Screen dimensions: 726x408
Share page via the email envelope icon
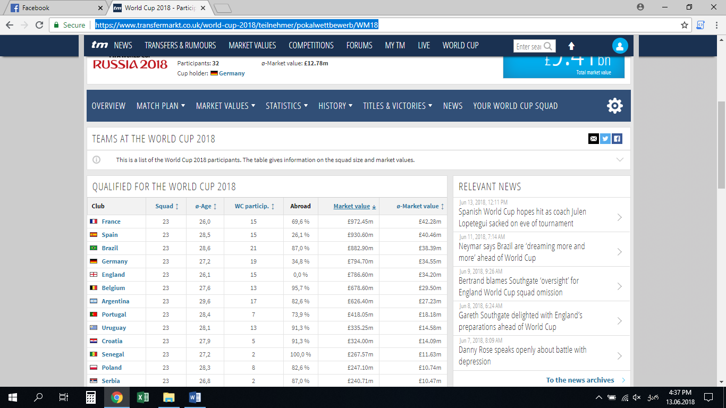pyautogui.click(x=593, y=139)
